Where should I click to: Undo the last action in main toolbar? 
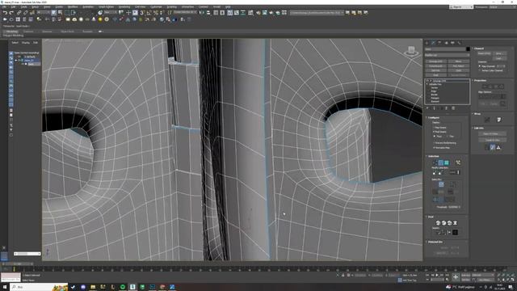coord(5,13)
